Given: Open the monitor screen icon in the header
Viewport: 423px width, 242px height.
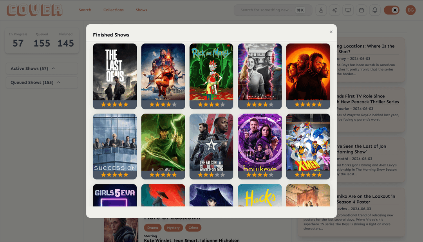Looking at the screenshot, I should pyautogui.click(x=348, y=10).
